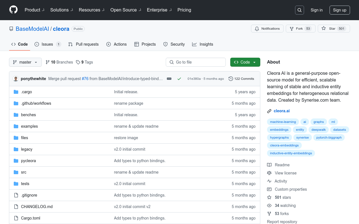Open the Pricing link

coord(184,10)
